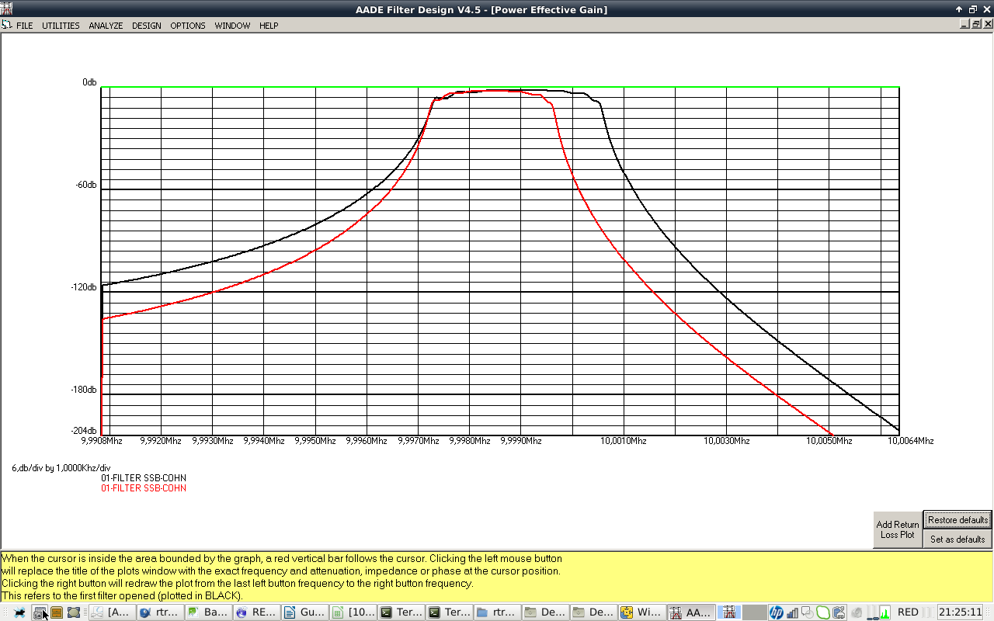
Task: Launch the file cabinet icon in taskbar
Action: 57,612
